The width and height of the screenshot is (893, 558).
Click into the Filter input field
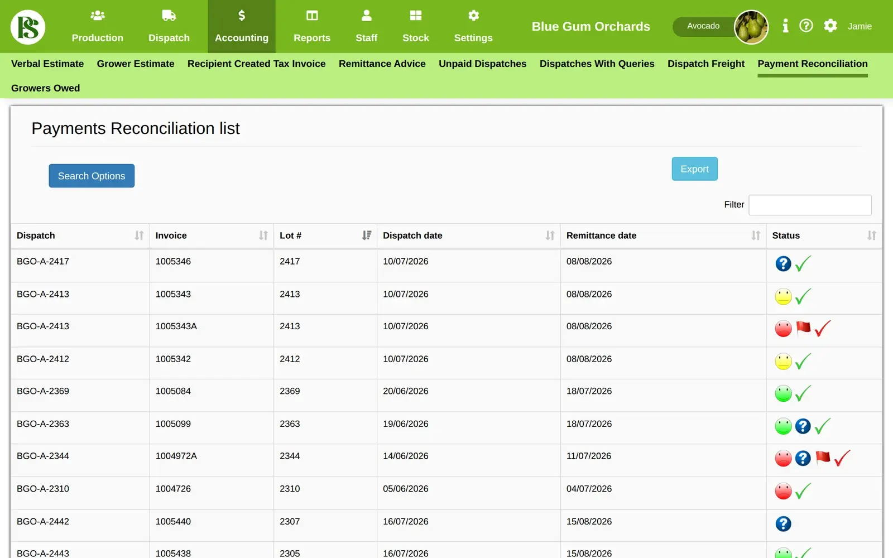[810, 205]
